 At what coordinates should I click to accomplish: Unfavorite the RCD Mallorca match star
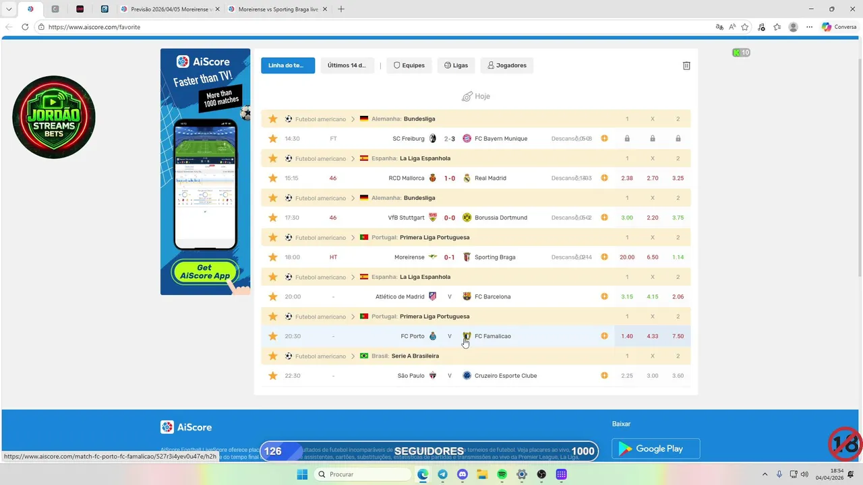273,179
